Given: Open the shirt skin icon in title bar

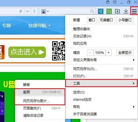Looking at the screenshot, I should click(115, 2).
